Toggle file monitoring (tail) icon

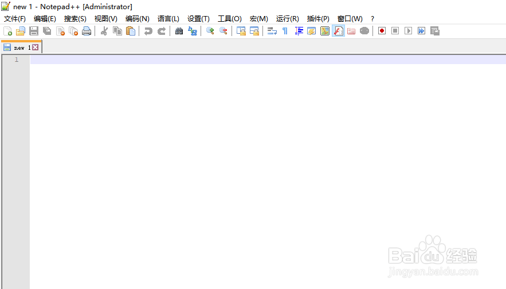pos(364,31)
